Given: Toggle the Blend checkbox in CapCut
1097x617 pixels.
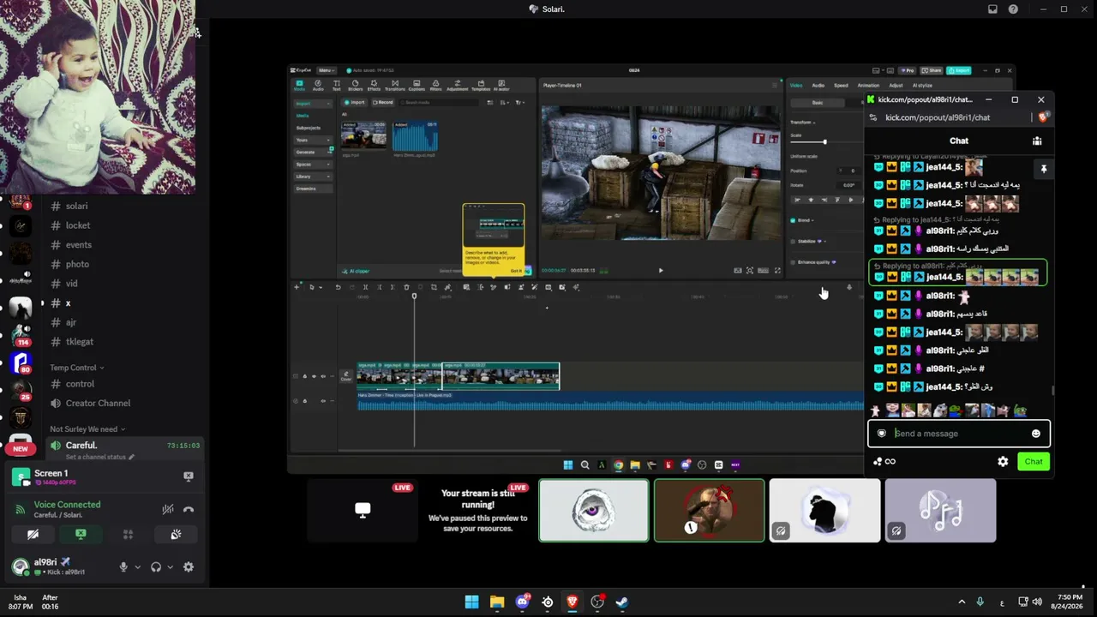Looking at the screenshot, I should 793,220.
